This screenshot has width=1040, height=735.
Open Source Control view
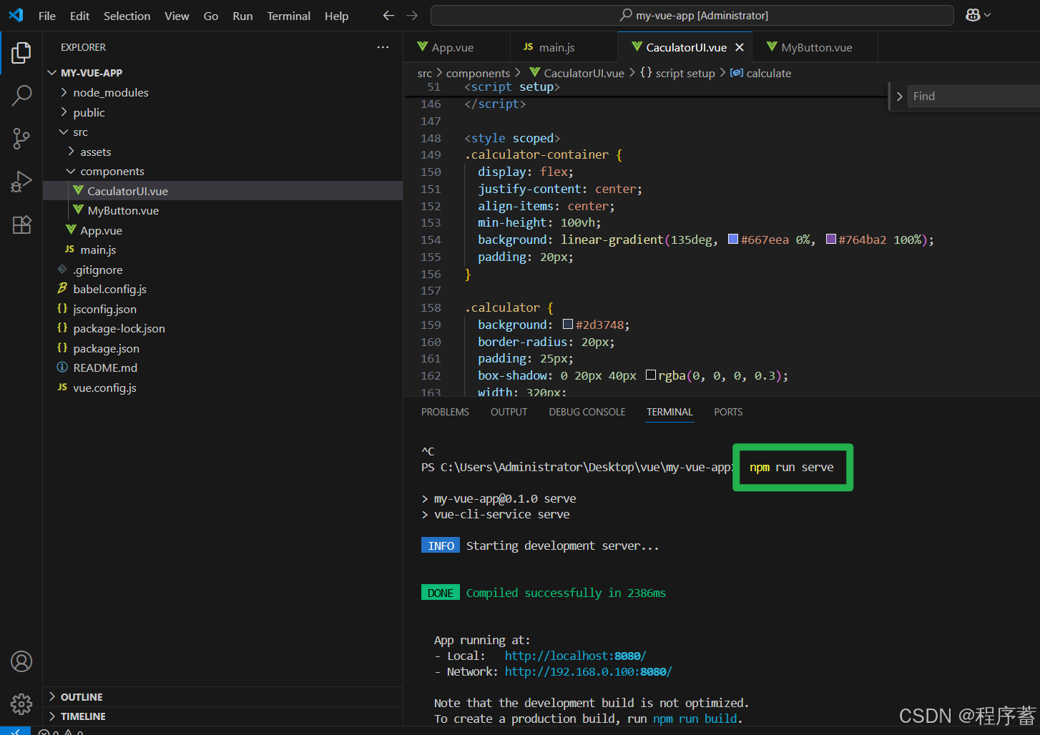click(21, 139)
